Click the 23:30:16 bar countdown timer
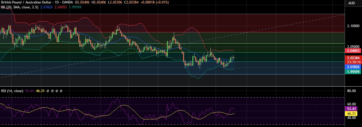The image size is (362, 127). (353, 62)
